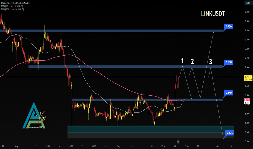Click the 7.200 price axis value

[x=247, y=58]
